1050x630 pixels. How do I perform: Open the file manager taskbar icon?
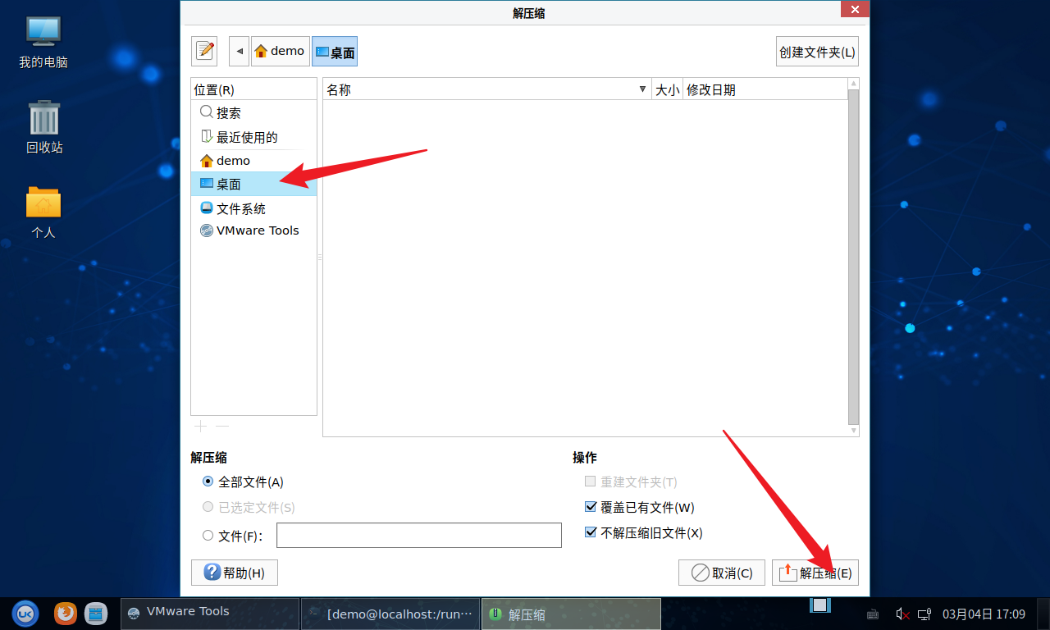(x=96, y=613)
